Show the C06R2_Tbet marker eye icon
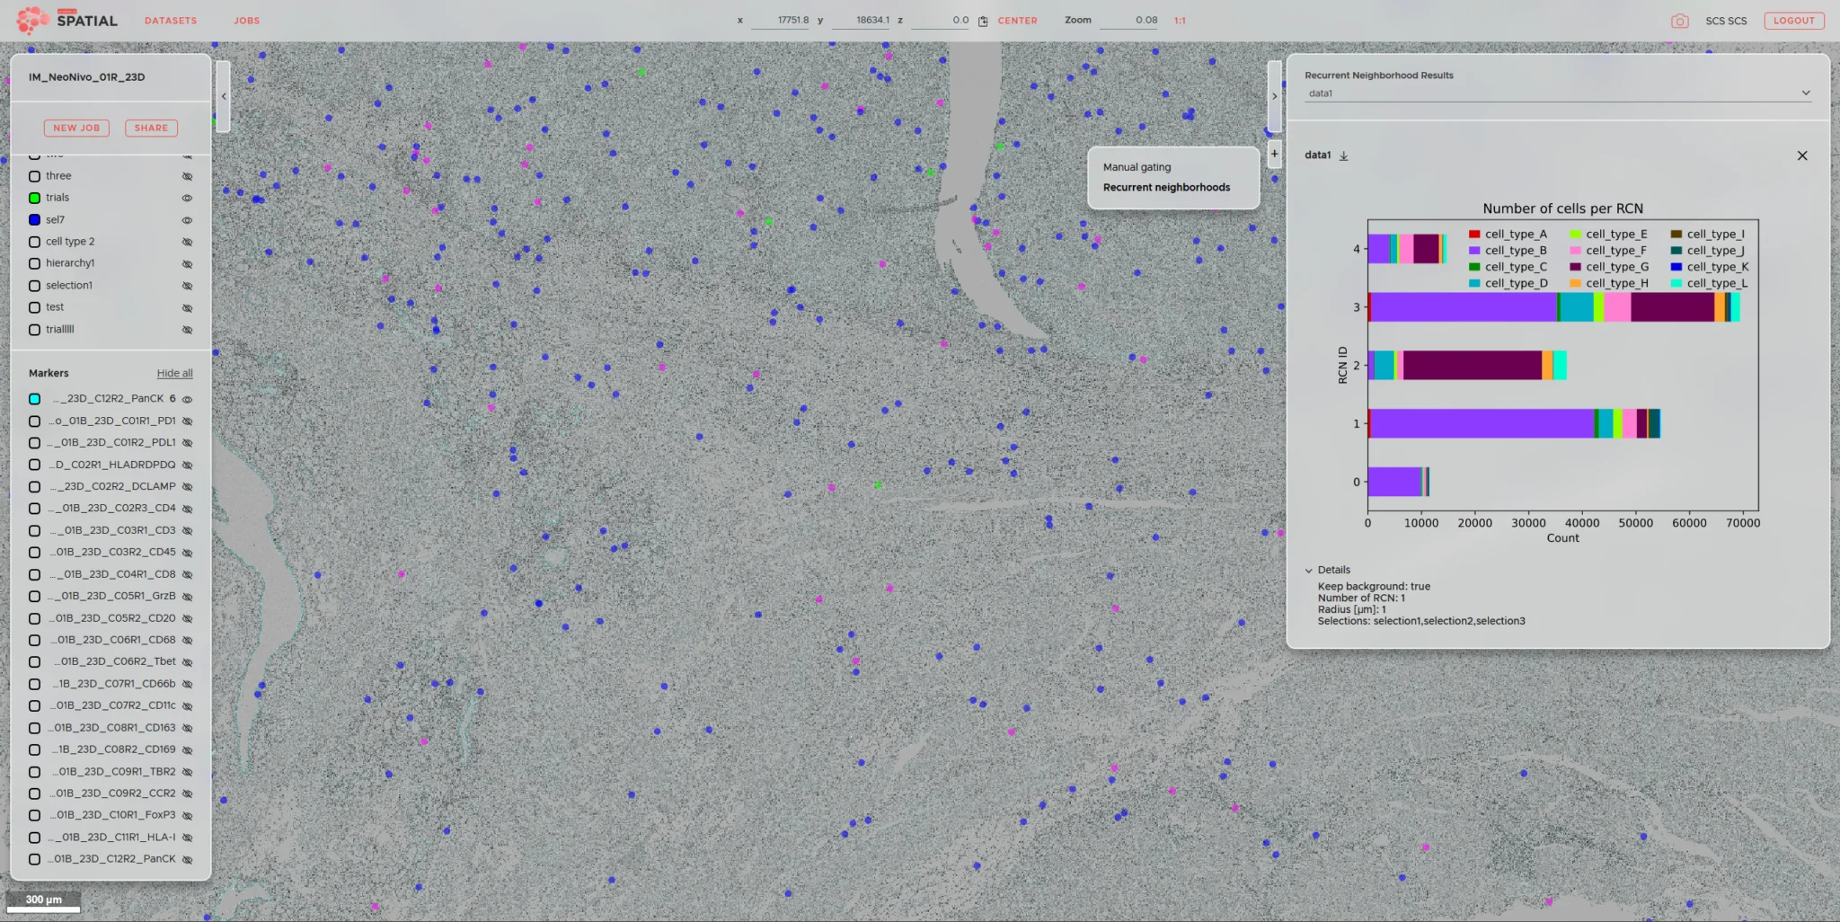Image resolution: width=1840 pixels, height=922 pixels. [x=187, y=662]
